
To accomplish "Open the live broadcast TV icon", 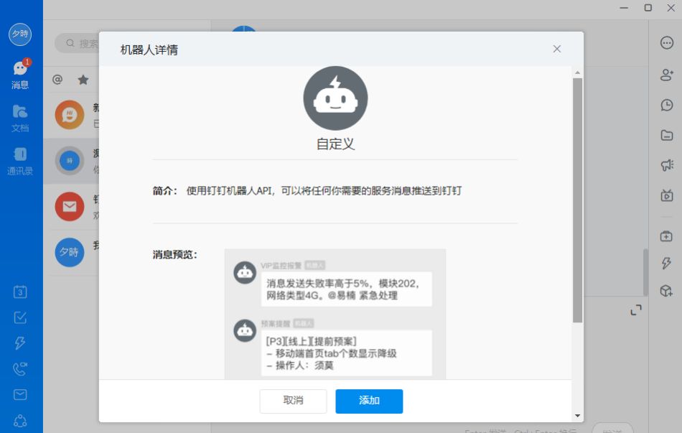I will coord(667,195).
